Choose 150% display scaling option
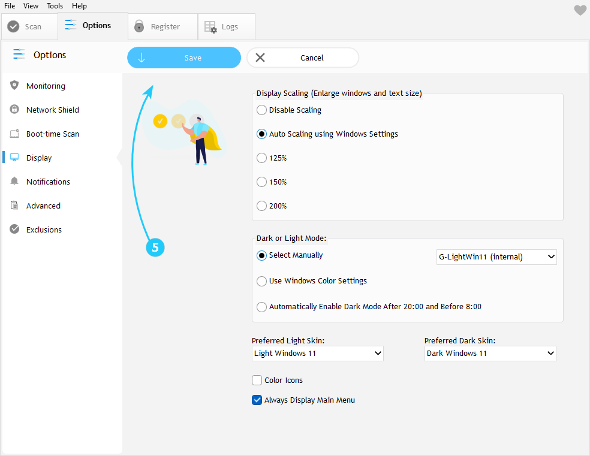The height and width of the screenshot is (456, 590). pos(261,182)
